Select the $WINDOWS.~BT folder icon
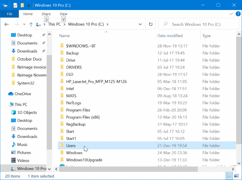 (62, 46)
